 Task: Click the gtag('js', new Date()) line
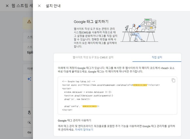(77, 99)
